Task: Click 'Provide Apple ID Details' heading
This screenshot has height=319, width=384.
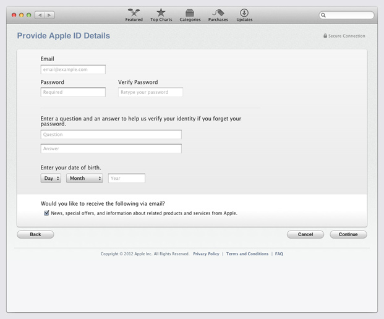Action: (64, 36)
